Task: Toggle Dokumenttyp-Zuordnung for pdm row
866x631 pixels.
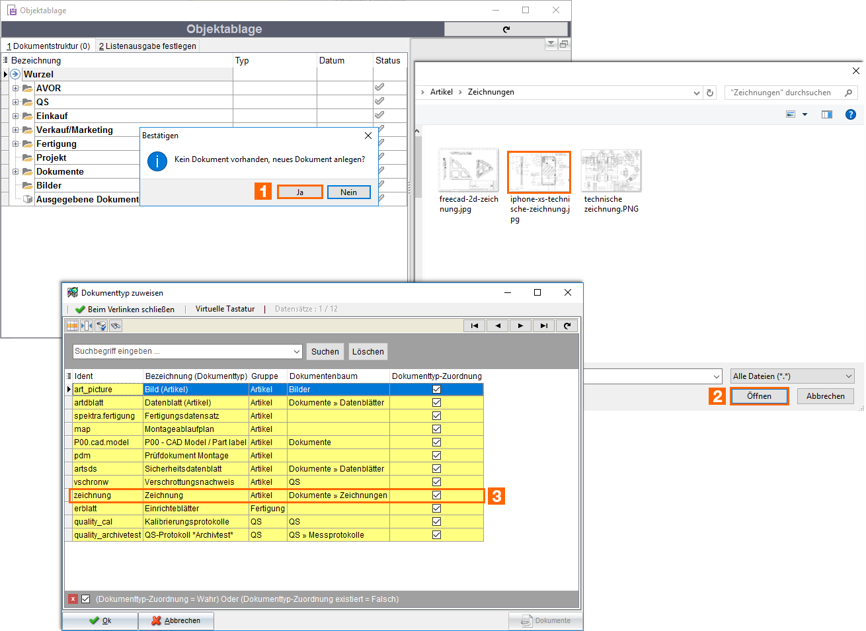Action: (x=436, y=455)
